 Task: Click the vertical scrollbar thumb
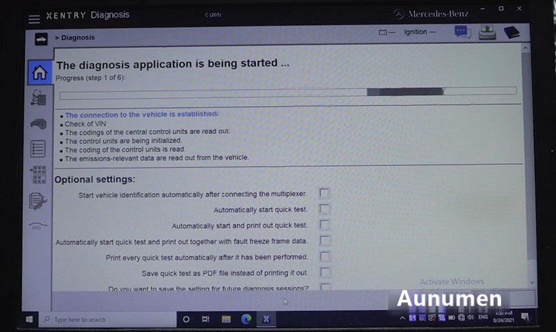click(x=529, y=156)
